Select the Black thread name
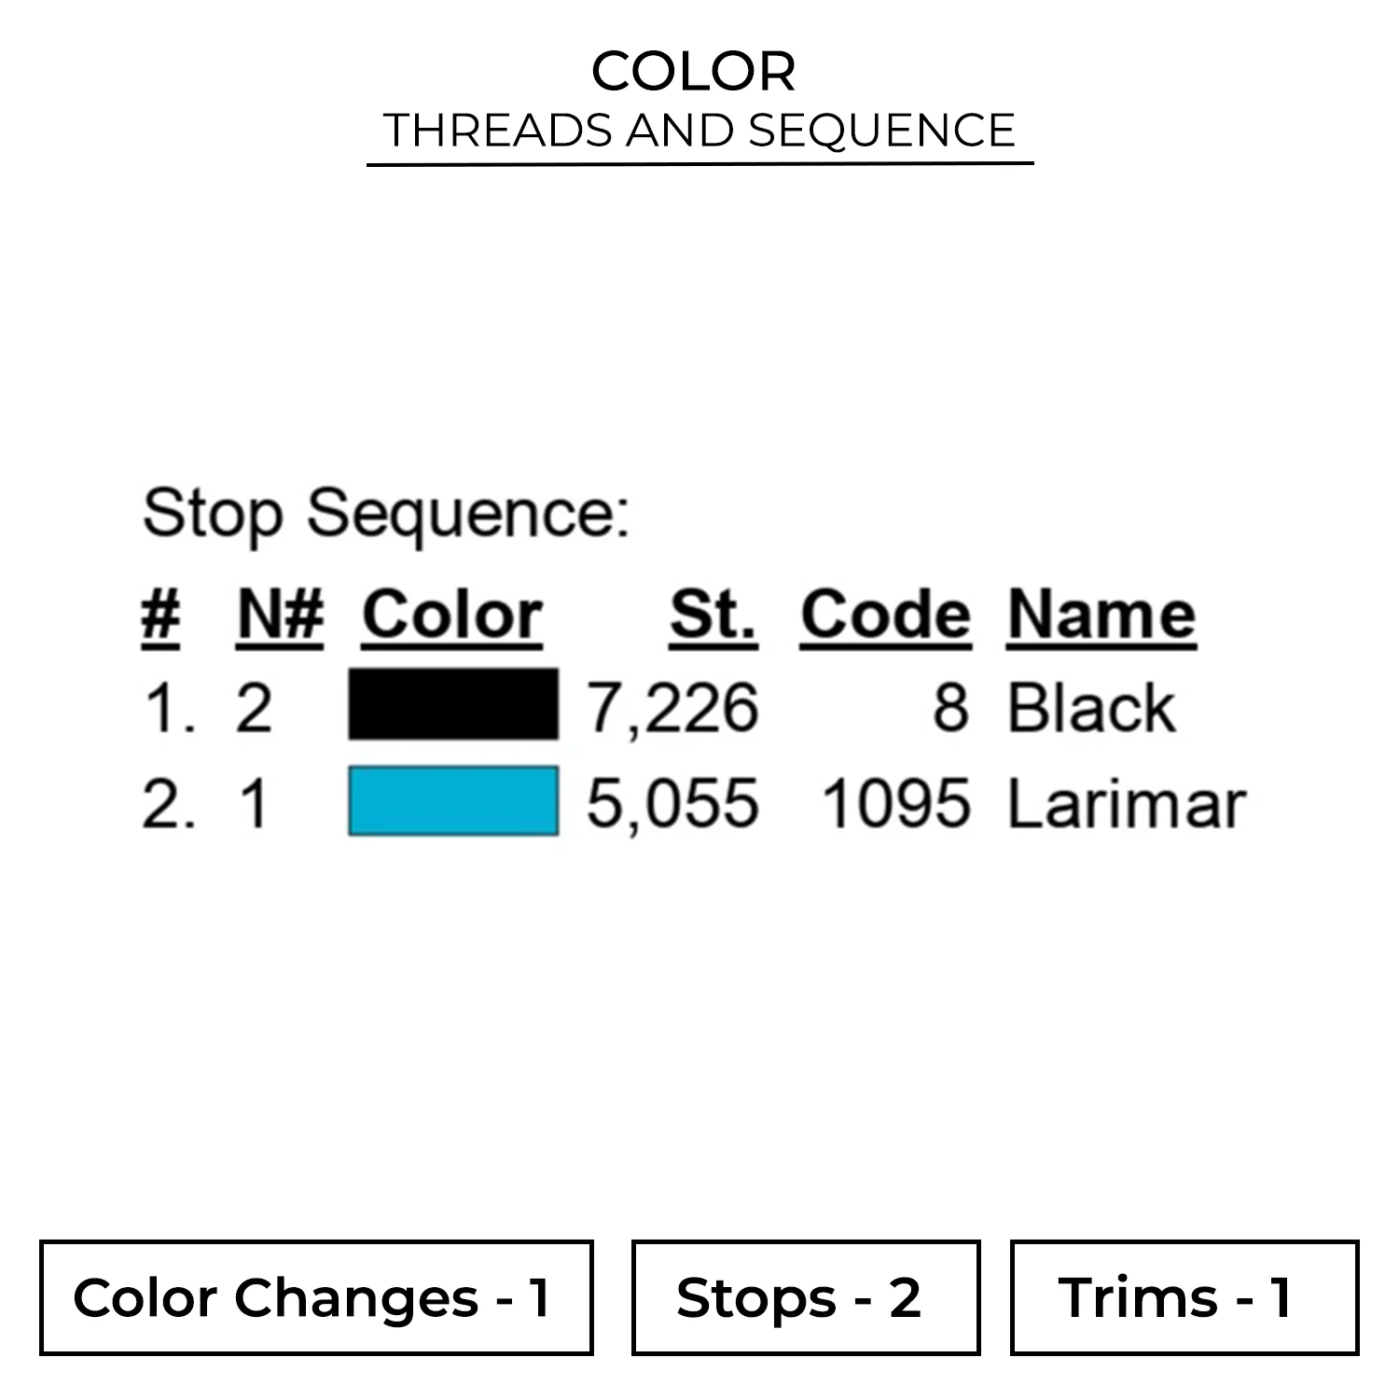Image resolution: width=1399 pixels, height=1399 pixels. point(1091,708)
